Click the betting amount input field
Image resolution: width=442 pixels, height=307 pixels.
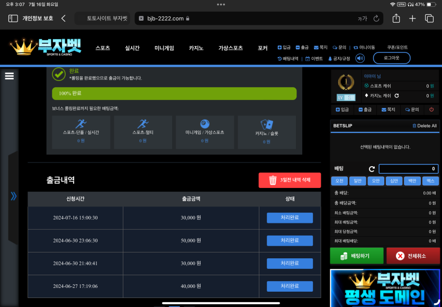pos(408,169)
